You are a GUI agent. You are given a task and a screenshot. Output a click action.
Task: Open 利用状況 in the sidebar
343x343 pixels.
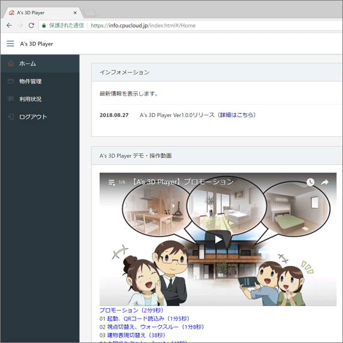point(40,99)
